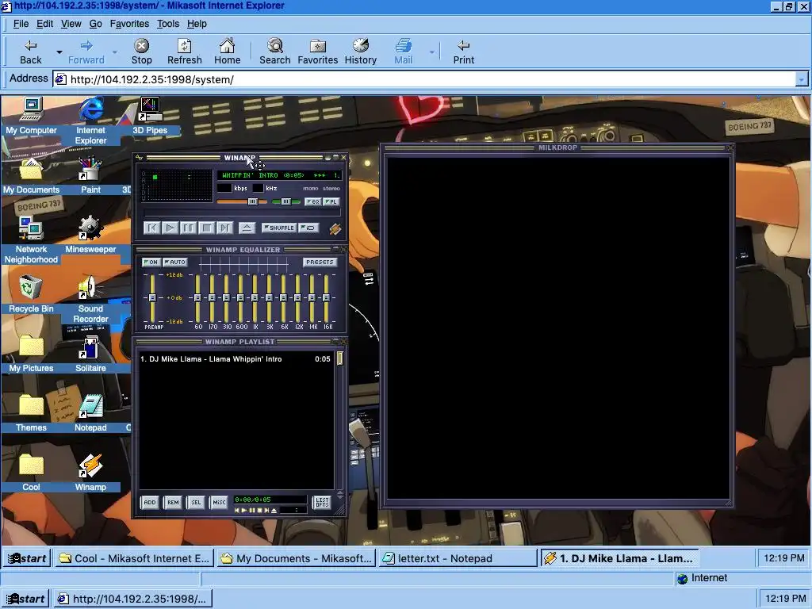Click the 1K equalizer band slider
Viewport: 812px width, 609px height.
coord(255,298)
